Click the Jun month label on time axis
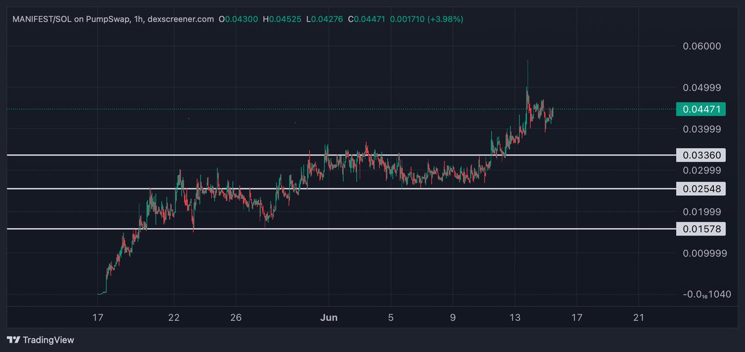Screen dimensions: 745x352 pyautogui.click(x=329, y=317)
